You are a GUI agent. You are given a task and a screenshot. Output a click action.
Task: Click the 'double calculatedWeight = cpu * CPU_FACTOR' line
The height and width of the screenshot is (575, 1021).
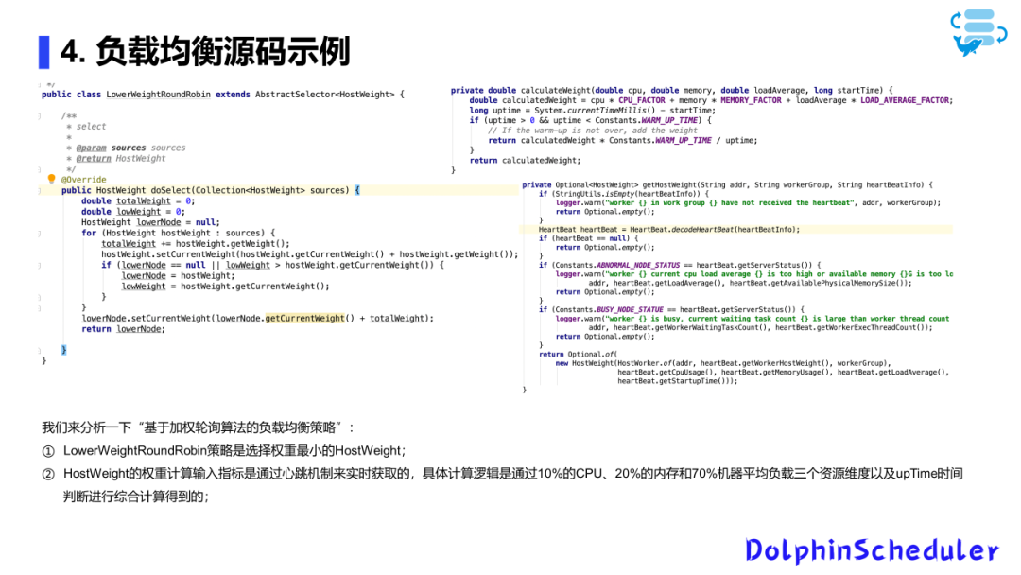tap(711, 100)
